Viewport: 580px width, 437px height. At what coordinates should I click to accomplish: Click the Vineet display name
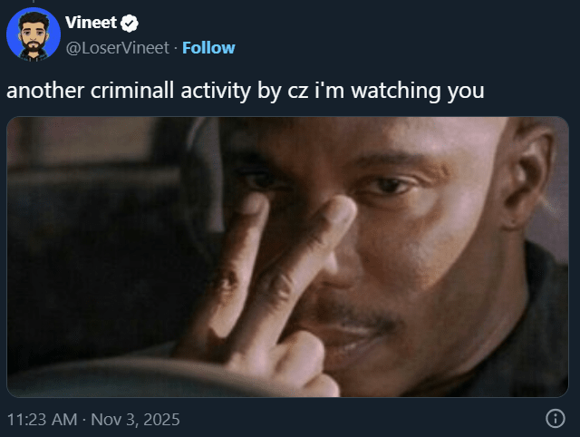[x=91, y=23]
